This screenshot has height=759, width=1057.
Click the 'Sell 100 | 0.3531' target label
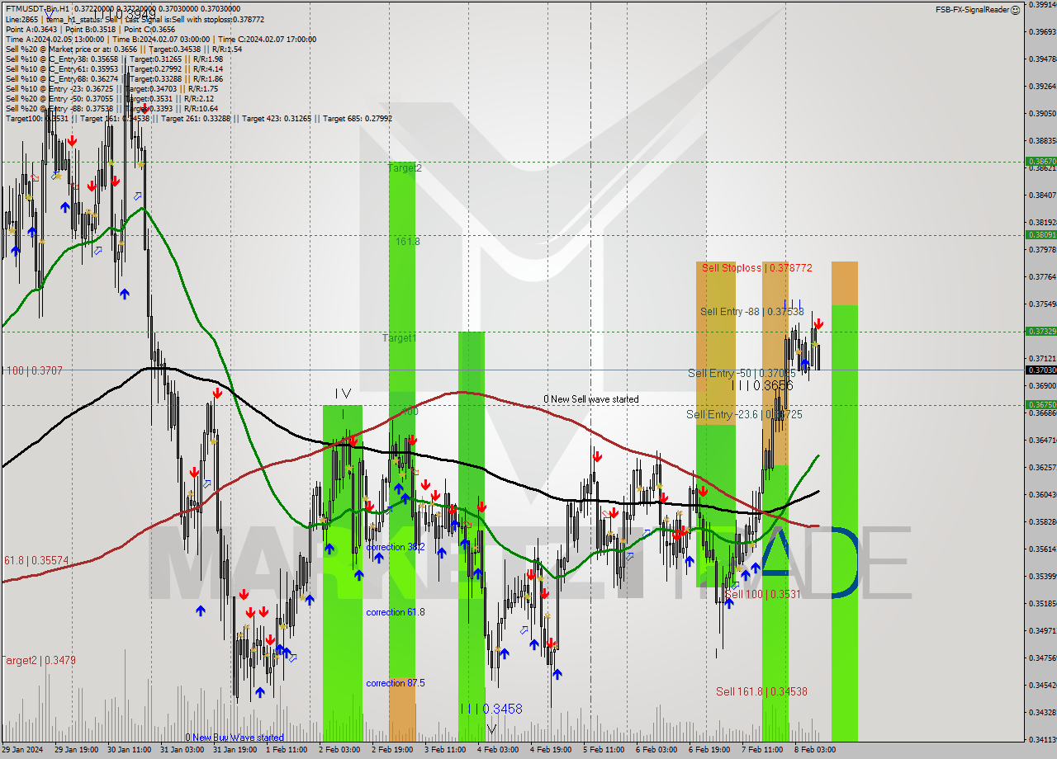click(763, 594)
